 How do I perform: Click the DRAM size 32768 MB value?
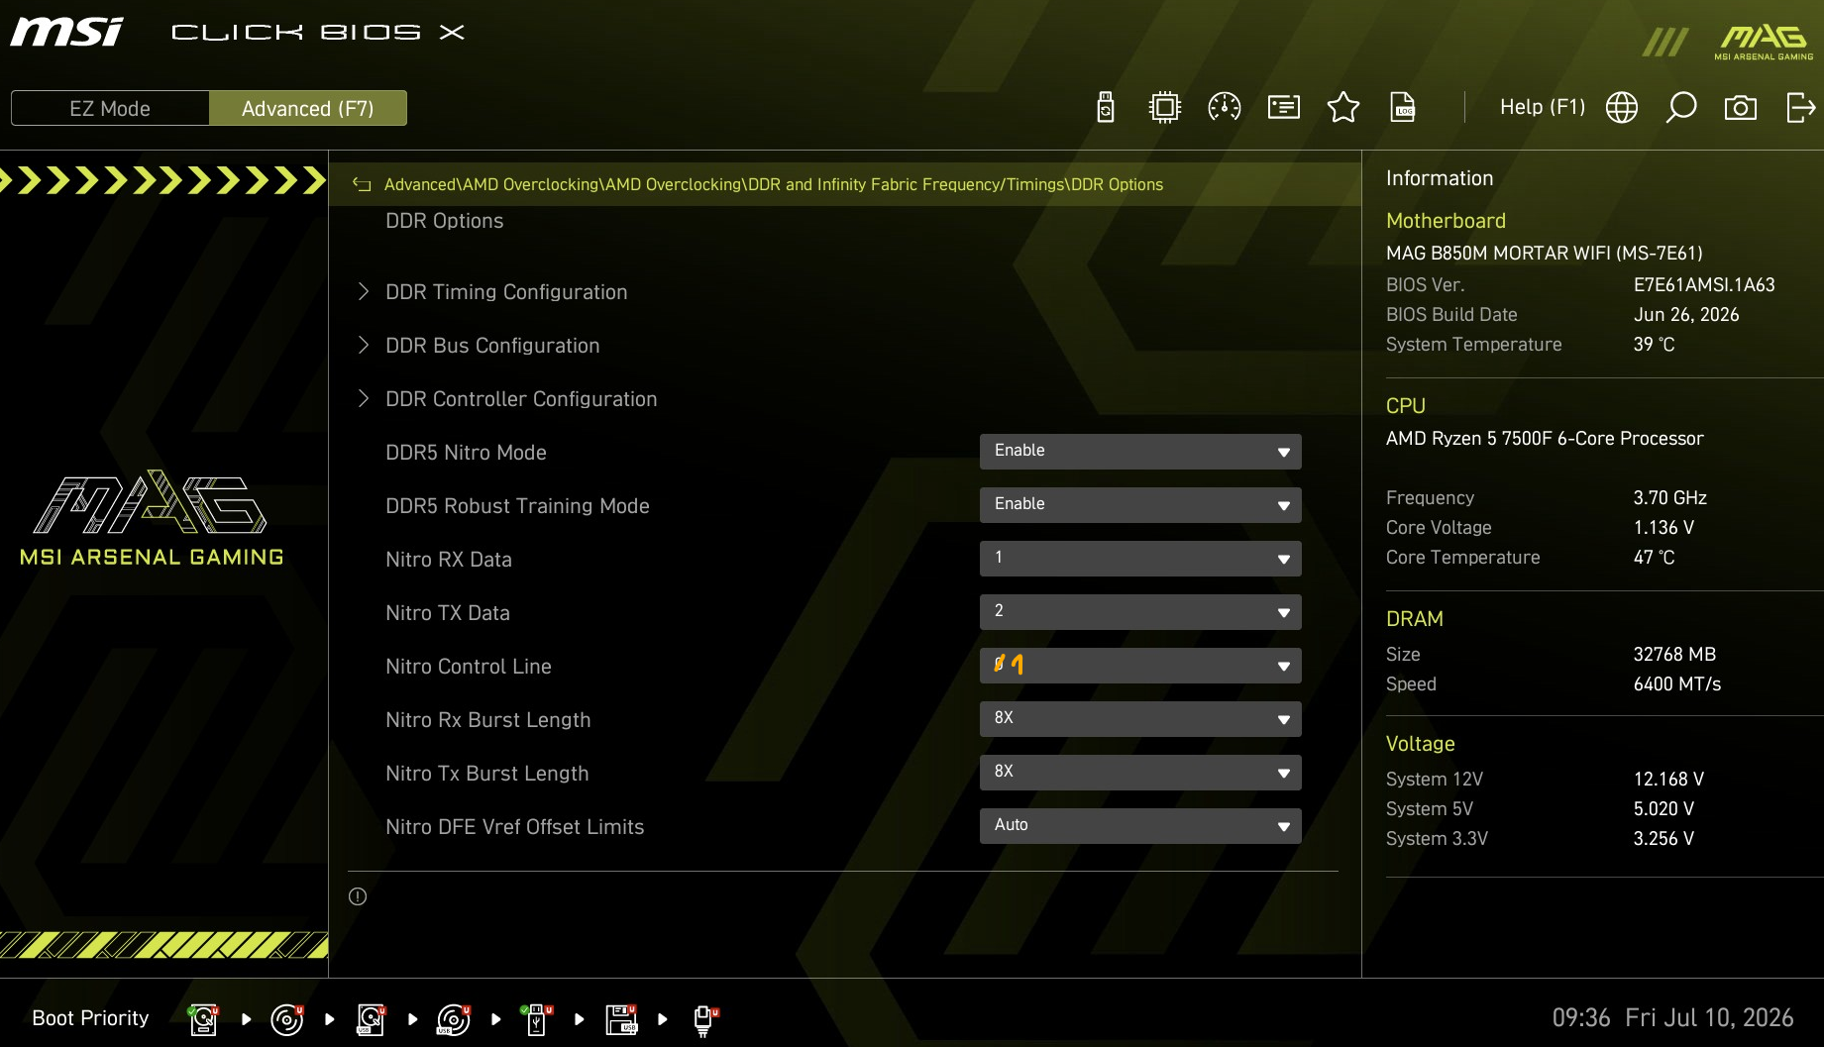click(x=1674, y=655)
